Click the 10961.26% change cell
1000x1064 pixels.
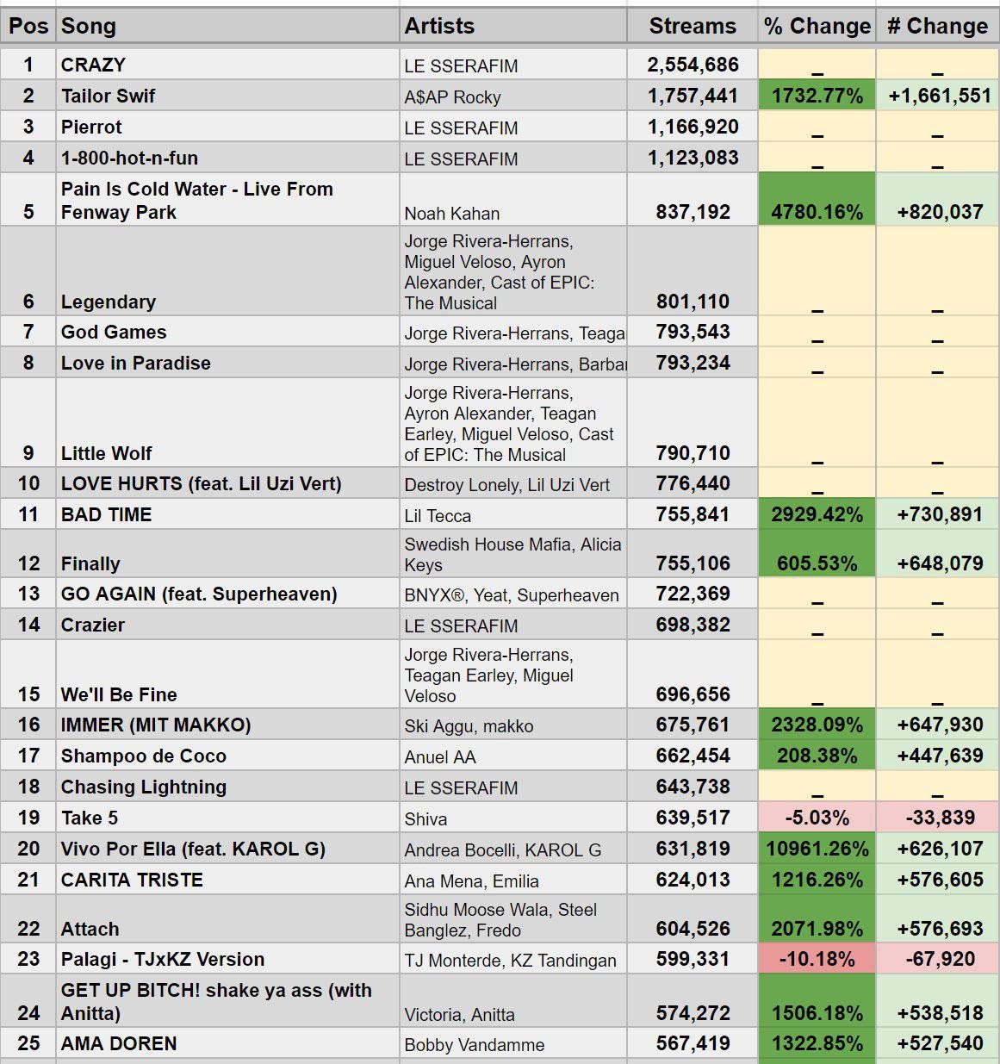click(x=817, y=849)
